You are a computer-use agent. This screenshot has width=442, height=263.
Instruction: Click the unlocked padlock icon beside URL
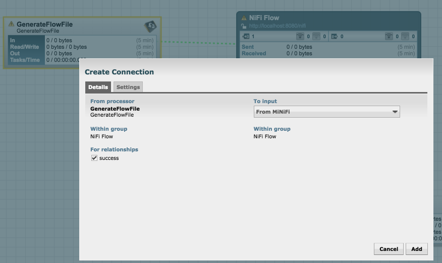pyautogui.click(x=244, y=26)
